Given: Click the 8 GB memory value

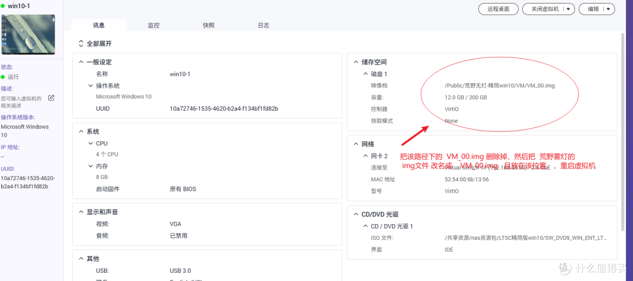Looking at the screenshot, I should coord(102,177).
